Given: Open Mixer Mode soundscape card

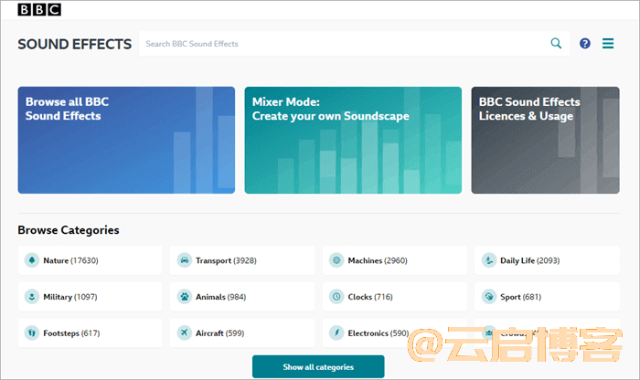Looking at the screenshot, I should coord(353,140).
